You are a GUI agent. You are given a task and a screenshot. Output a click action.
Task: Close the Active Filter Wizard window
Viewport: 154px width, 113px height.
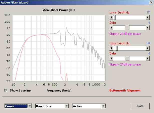[151, 2]
